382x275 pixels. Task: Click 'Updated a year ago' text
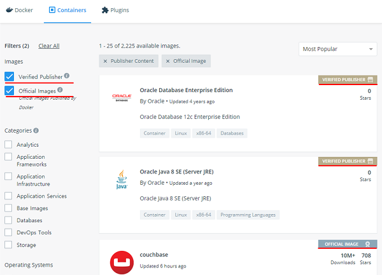[x=191, y=183]
